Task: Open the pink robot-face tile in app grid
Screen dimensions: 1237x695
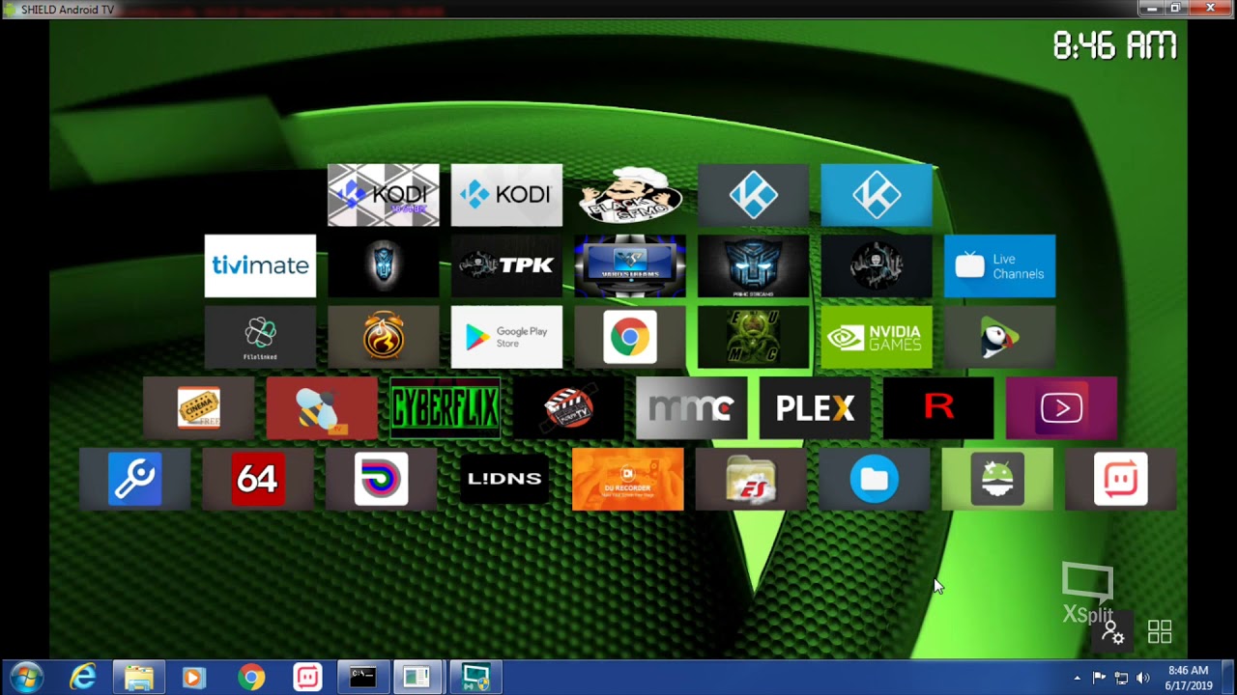Action: click(x=1121, y=479)
